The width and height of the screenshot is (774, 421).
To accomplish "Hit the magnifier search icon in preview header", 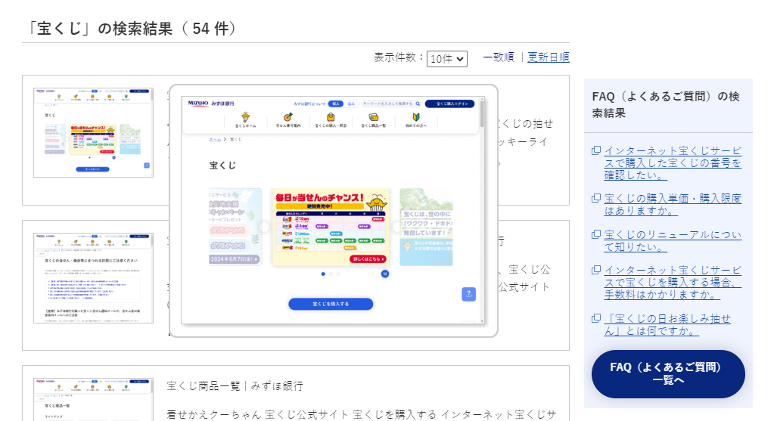I will click(x=418, y=104).
